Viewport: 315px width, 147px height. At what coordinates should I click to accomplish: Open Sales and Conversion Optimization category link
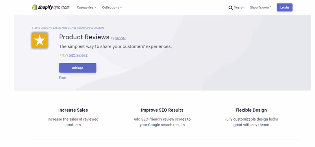tap(78, 28)
